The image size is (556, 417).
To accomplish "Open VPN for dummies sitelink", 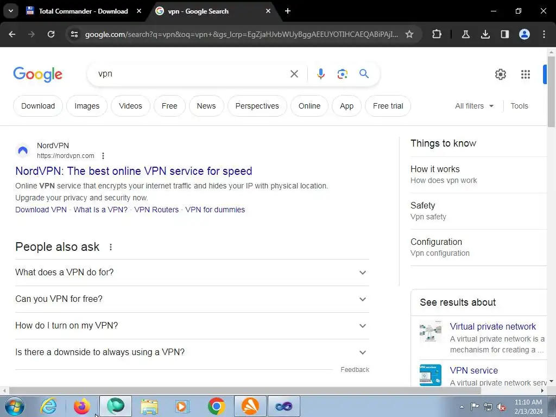I will point(215,210).
